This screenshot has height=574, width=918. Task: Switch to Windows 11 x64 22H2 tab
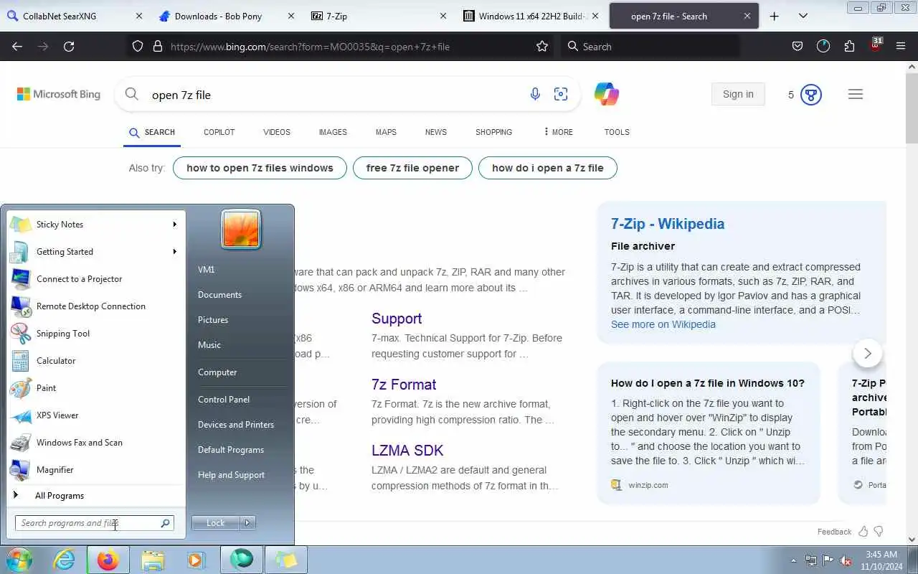tap(530, 16)
